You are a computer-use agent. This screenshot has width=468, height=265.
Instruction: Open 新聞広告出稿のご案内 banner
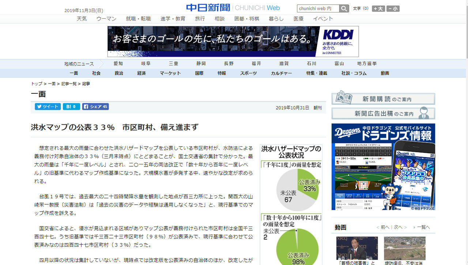[x=383, y=113]
